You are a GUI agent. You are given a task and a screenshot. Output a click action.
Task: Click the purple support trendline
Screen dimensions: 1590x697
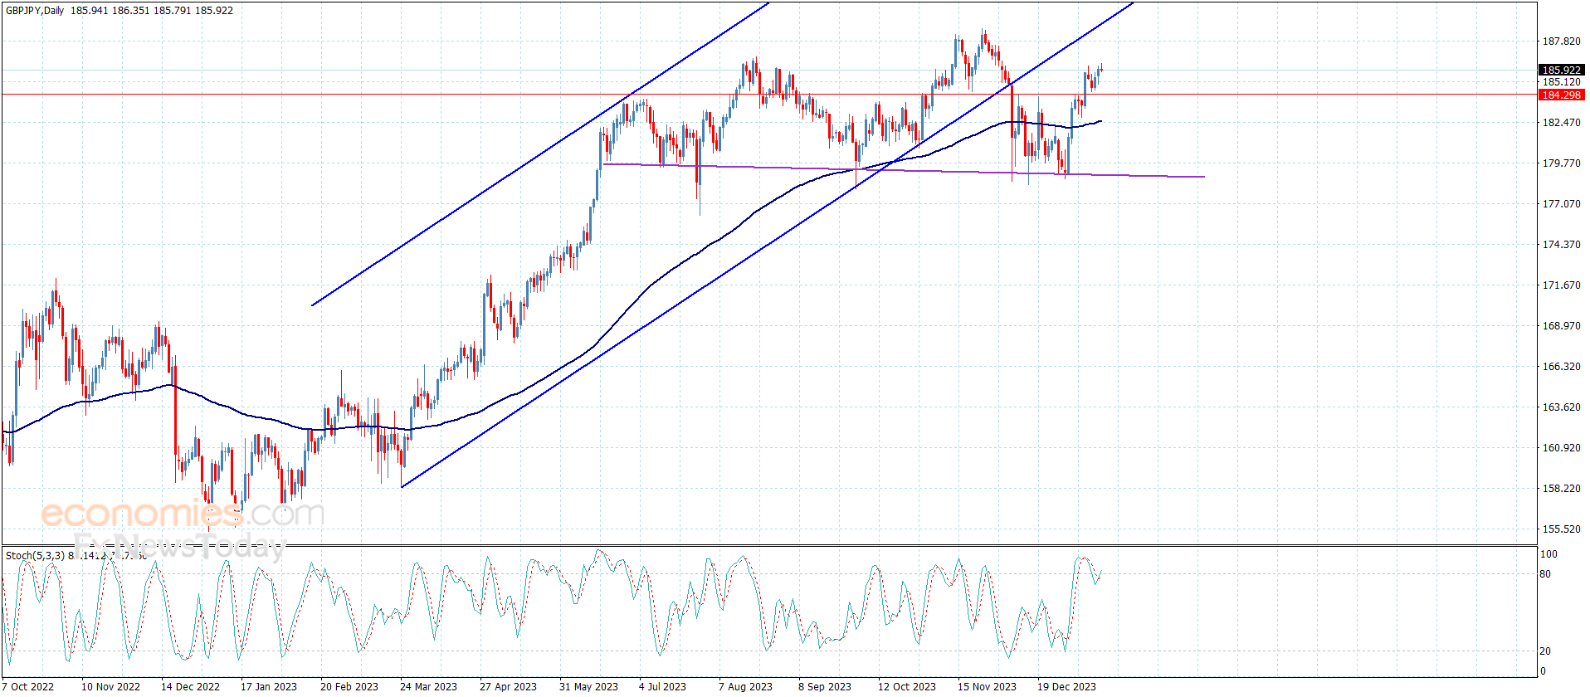(x=903, y=171)
